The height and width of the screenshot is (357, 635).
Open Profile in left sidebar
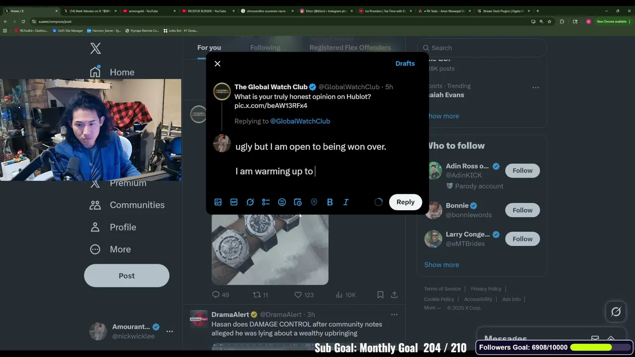tap(113, 227)
